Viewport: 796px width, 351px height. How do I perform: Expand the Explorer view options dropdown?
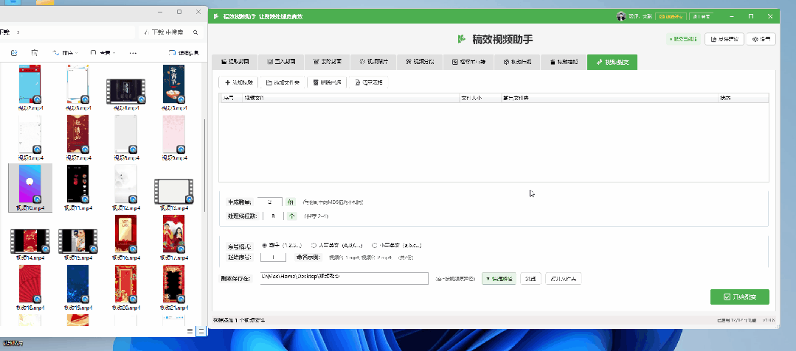[x=105, y=53]
